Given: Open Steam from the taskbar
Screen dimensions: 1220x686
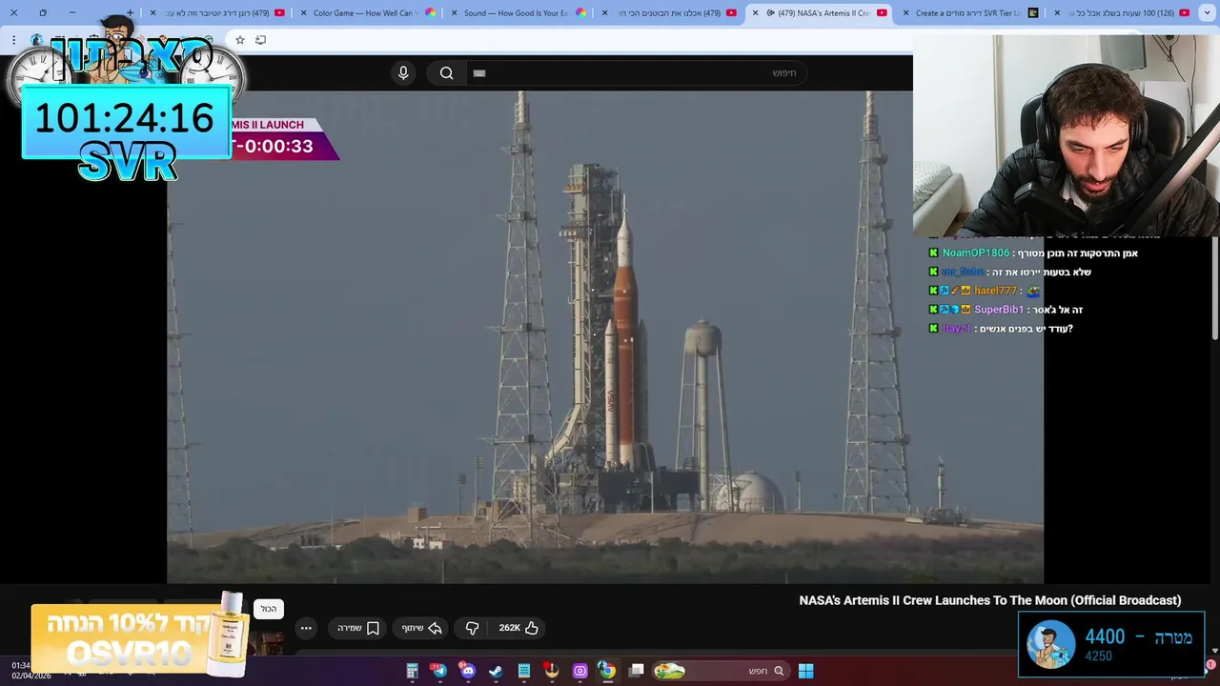Looking at the screenshot, I should pos(496,671).
